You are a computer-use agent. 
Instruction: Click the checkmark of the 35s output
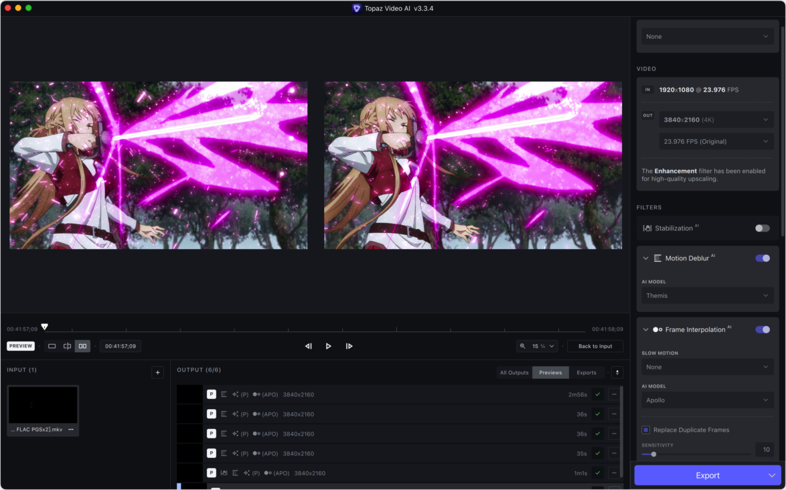tap(597, 453)
